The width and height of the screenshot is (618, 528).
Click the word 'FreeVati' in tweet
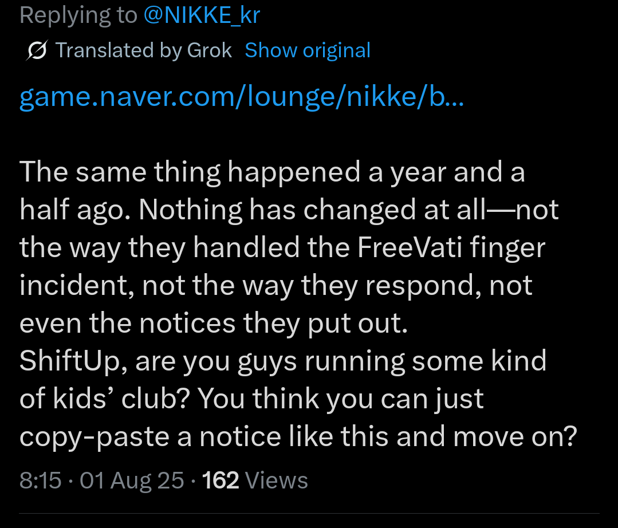tap(410, 247)
